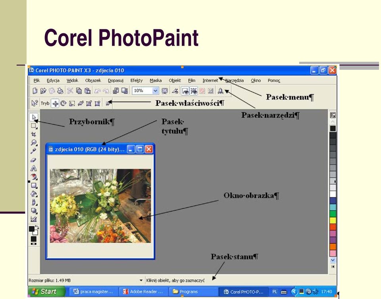381x299 pixels.
Task: Pick the orange swatch in color palette
Action: coord(333,247)
